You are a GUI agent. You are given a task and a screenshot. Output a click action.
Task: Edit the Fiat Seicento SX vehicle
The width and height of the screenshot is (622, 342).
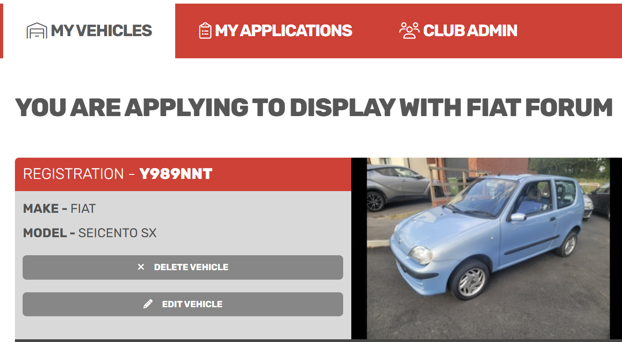click(x=183, y=304)
